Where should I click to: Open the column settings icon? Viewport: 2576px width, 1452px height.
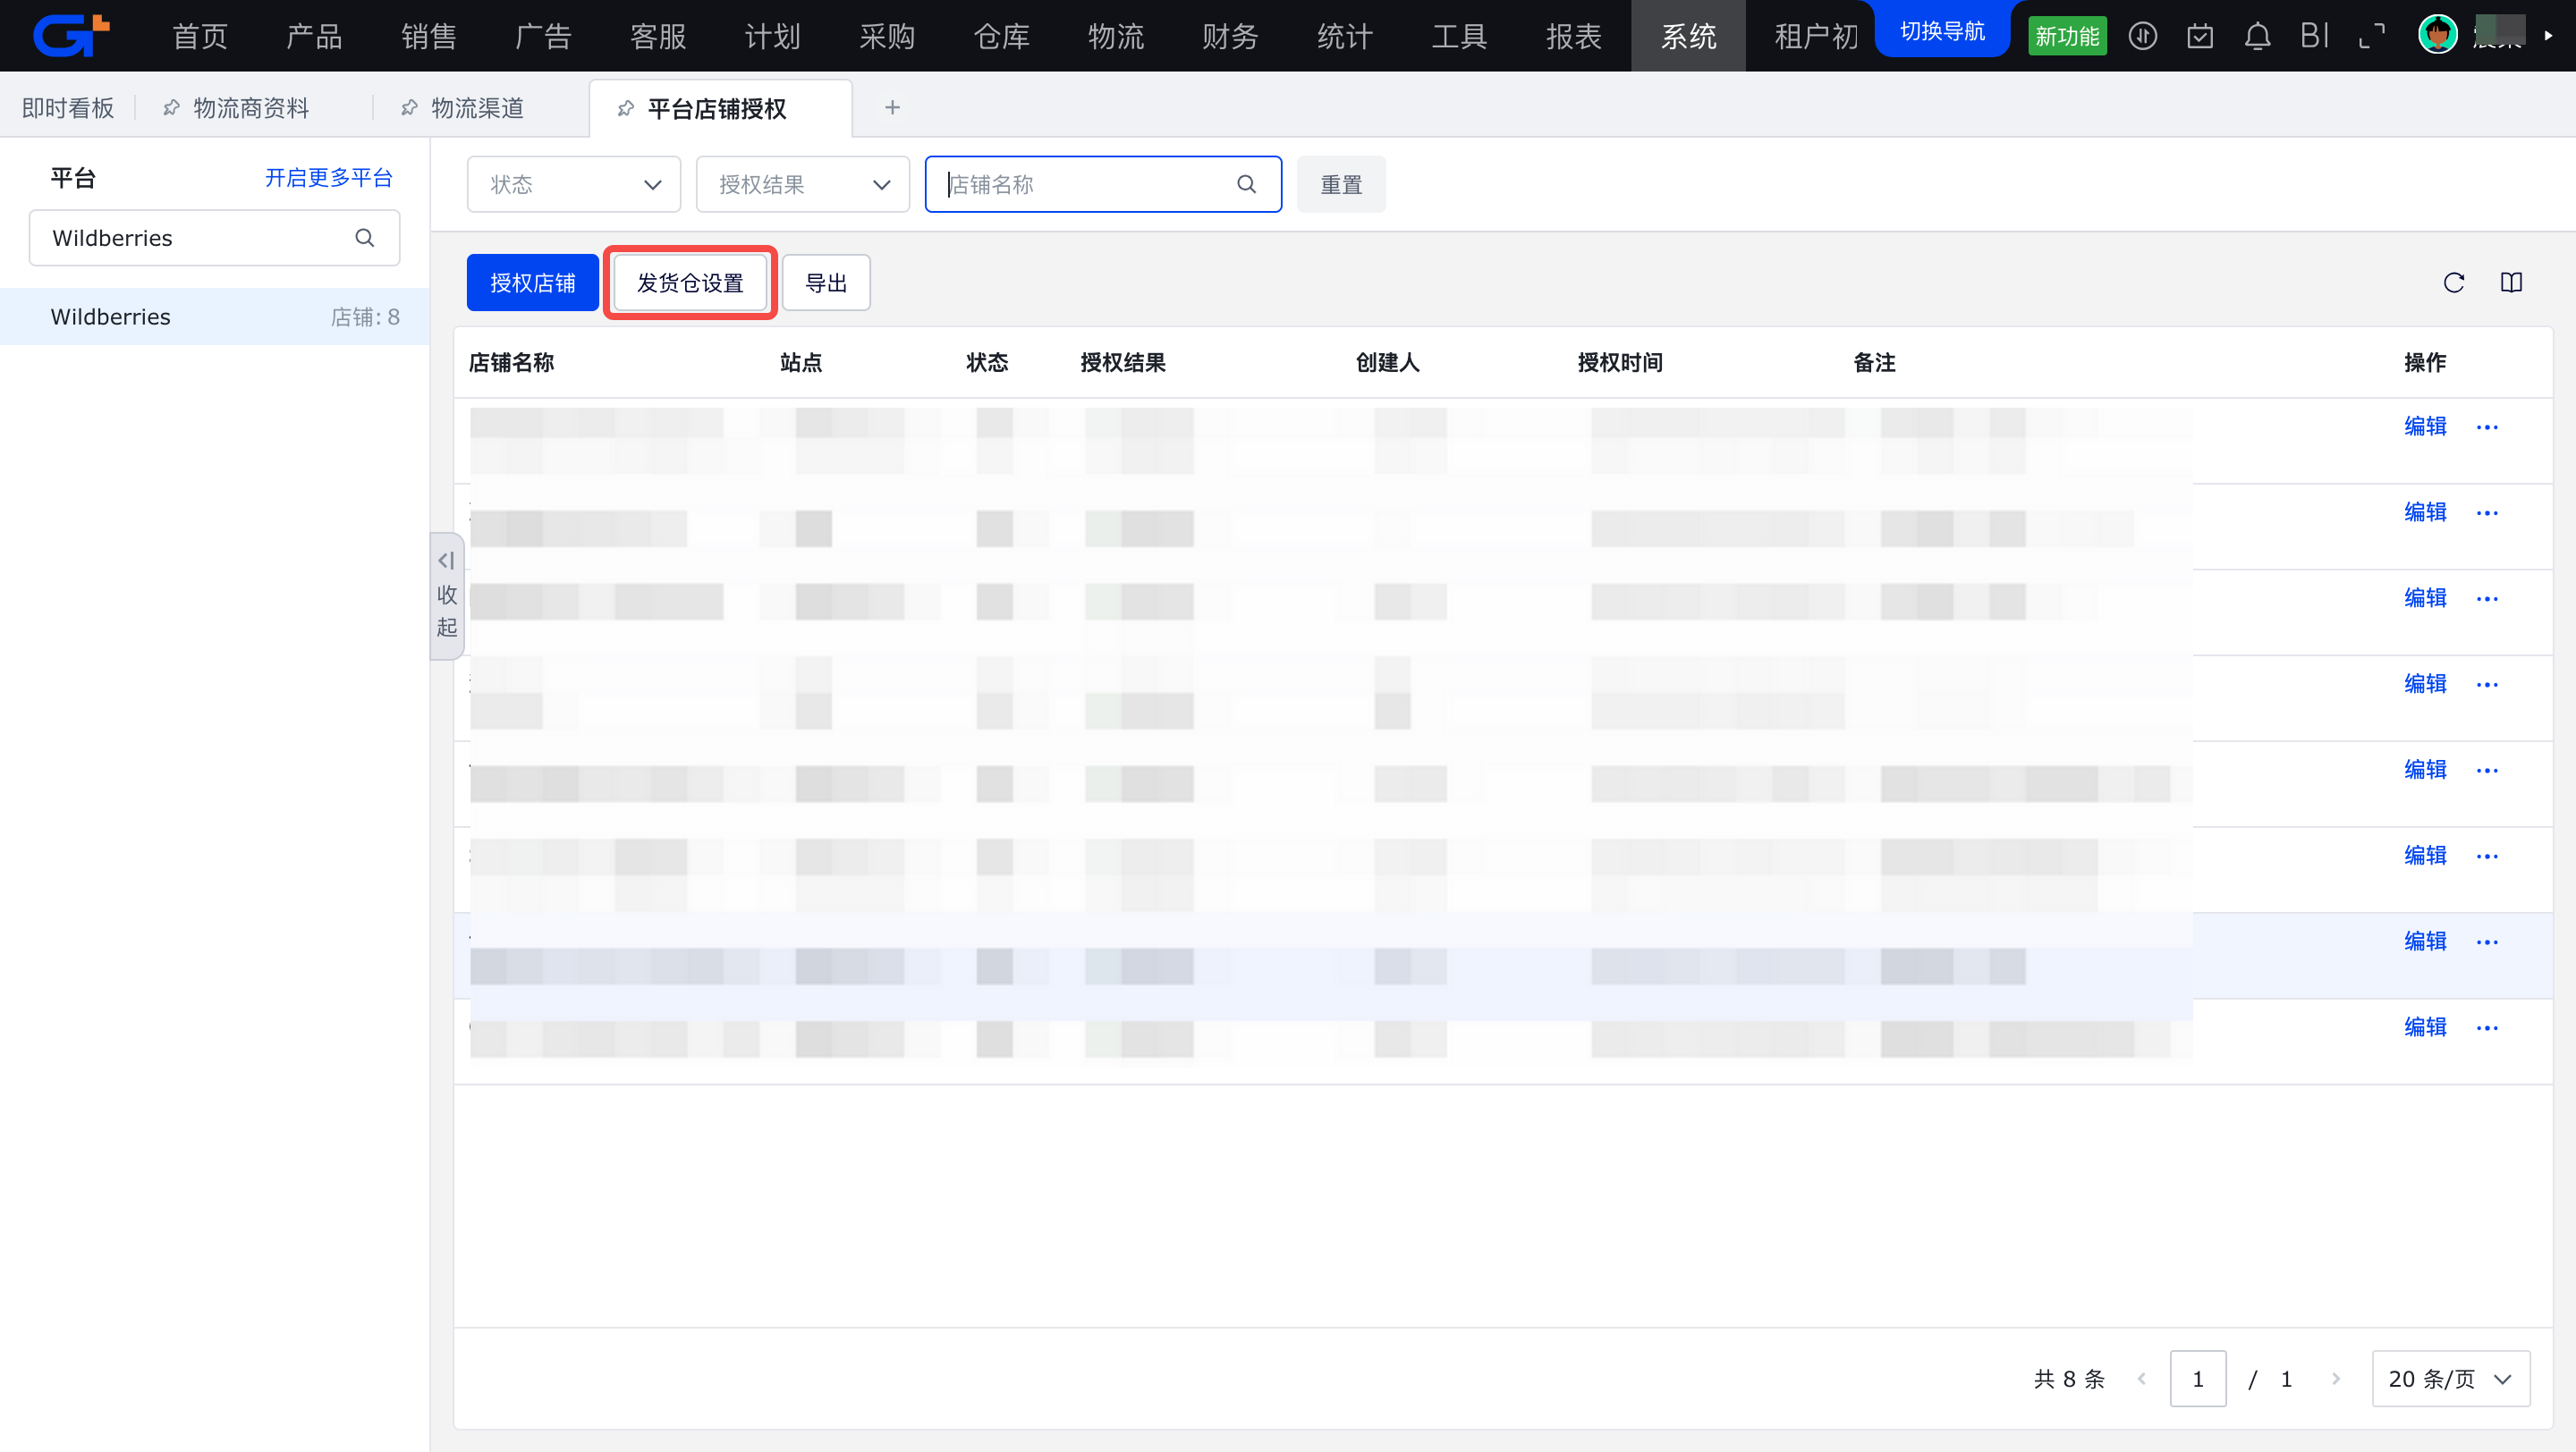coord(2511,283)
